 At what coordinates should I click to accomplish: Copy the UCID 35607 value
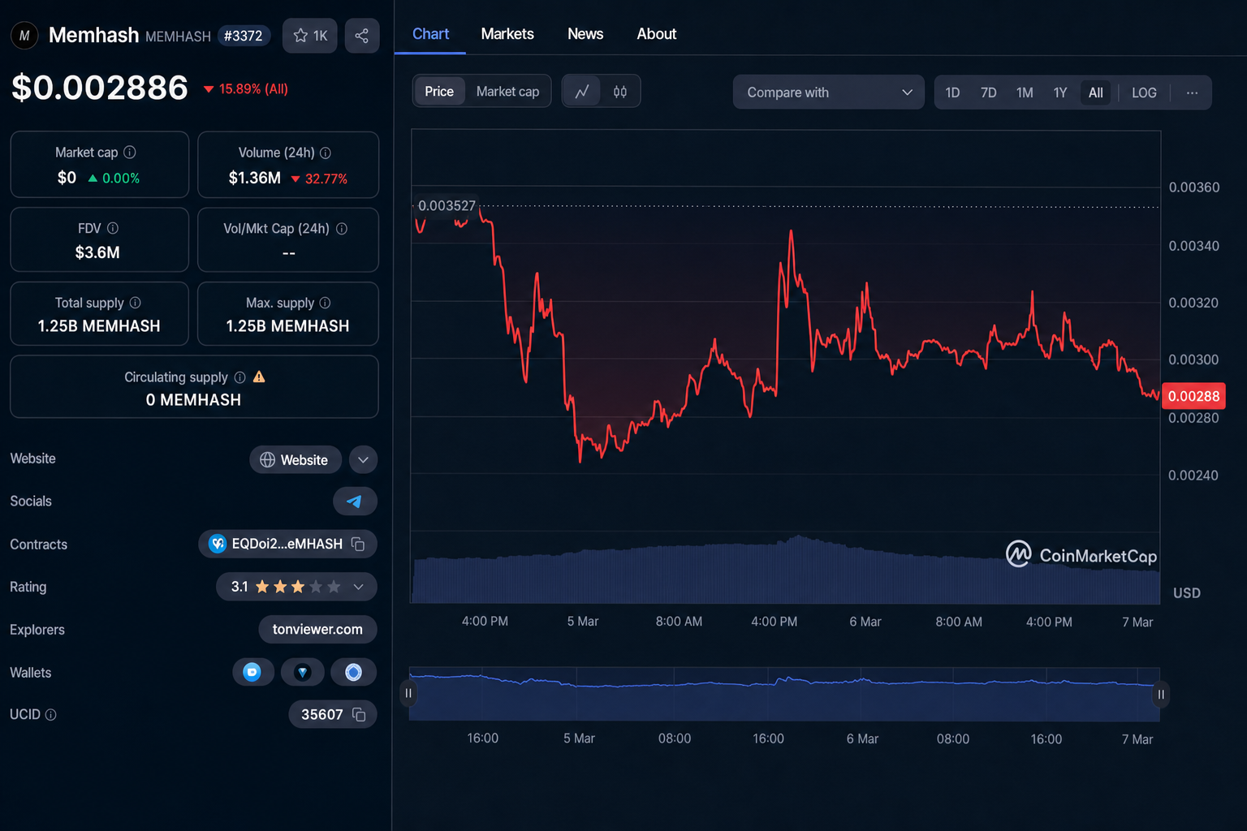pyautogui.click(x=359, y=715)
